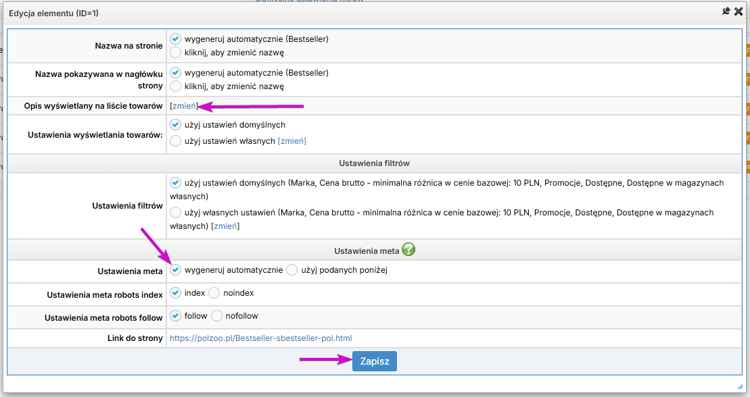Close the Edycja elementu dialog
This screenshot has height=397, width=750.
pos(739,11)
